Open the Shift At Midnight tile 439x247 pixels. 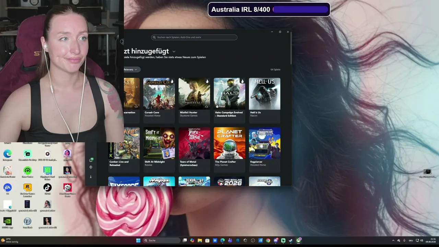[x=159, y=150]
